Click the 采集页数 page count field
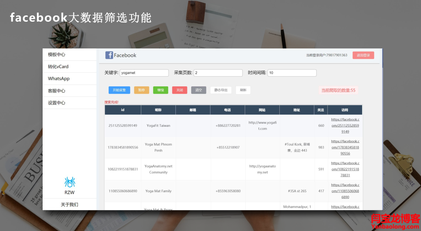Screen dimensions: 421x231 218,73
